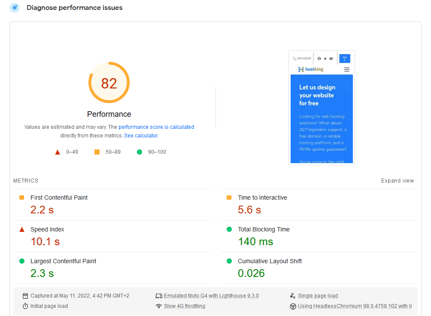Viewport: 431px width, 316px height.
Task: Expand the Cumulative Layout Shift metric row
Action: pos(270,261)
